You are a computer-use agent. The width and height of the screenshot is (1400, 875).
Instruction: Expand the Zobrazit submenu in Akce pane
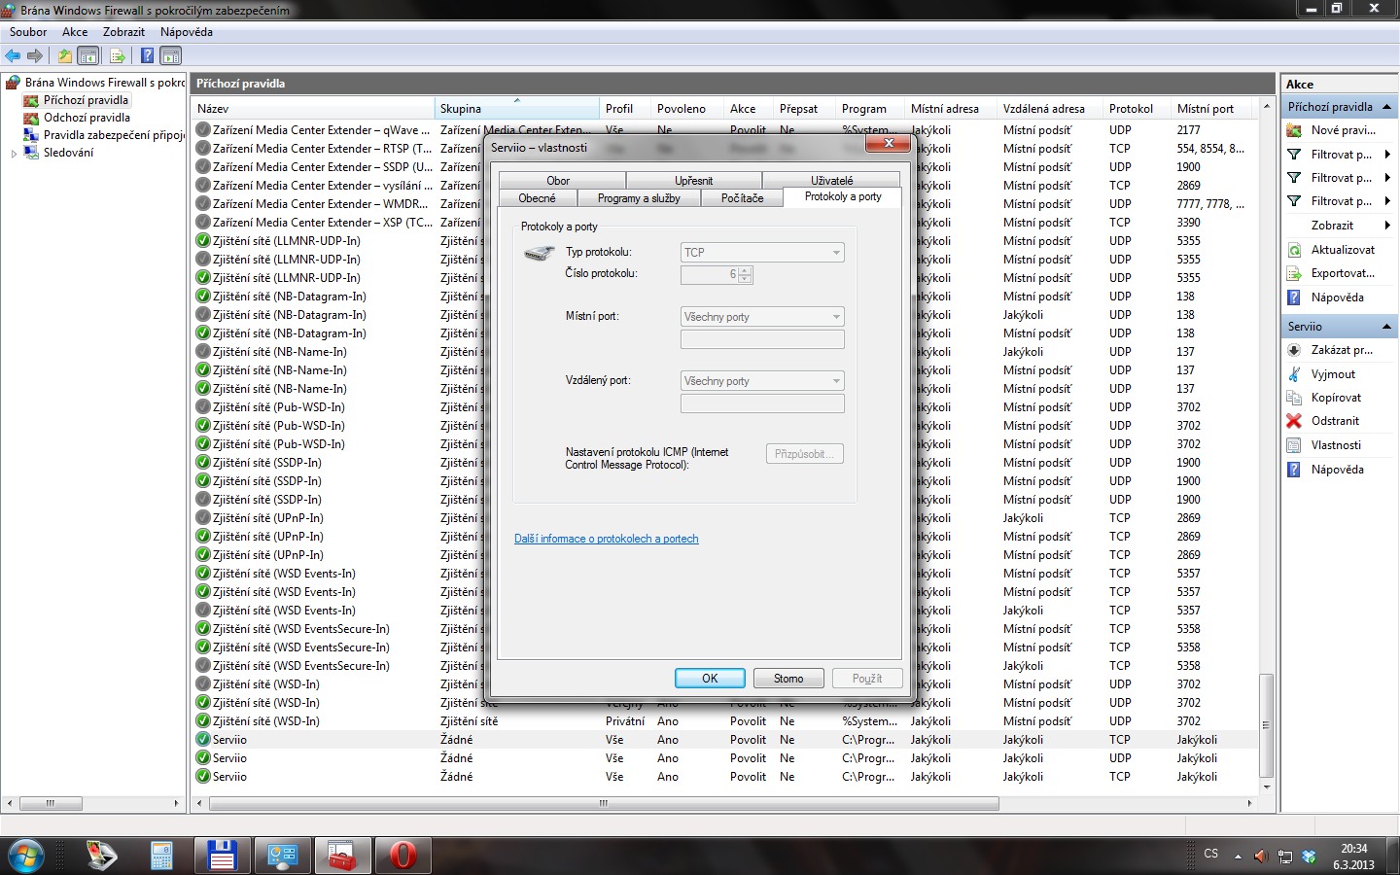(1387, 226)
